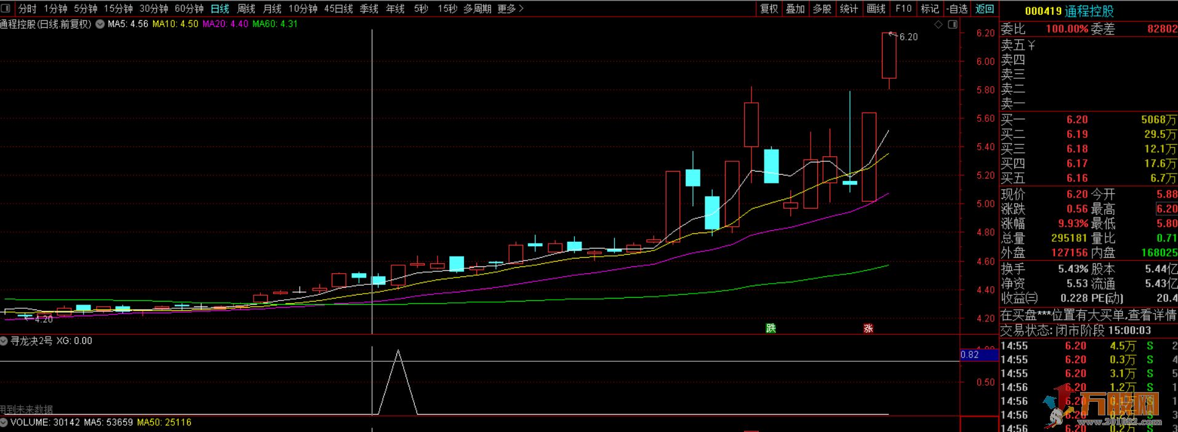Select the 1分钟 period tab
The width and height of the screenshot is (1178, 432).
[56, 9]
